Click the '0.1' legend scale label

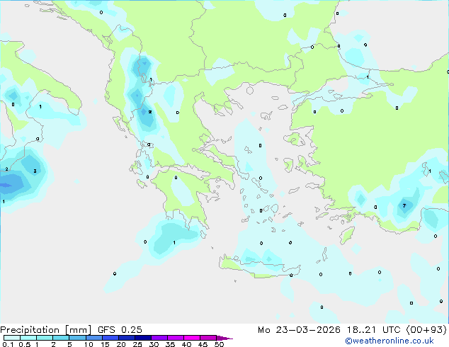pos(8,344)
